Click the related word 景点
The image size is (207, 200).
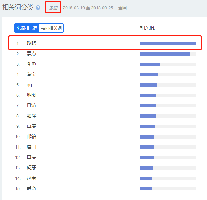click(x=31, y=54)
